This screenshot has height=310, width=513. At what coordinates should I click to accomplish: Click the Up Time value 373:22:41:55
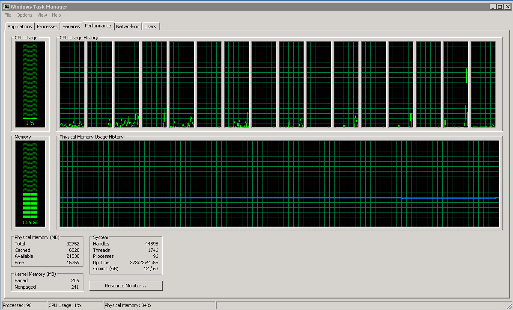point(144,263)
